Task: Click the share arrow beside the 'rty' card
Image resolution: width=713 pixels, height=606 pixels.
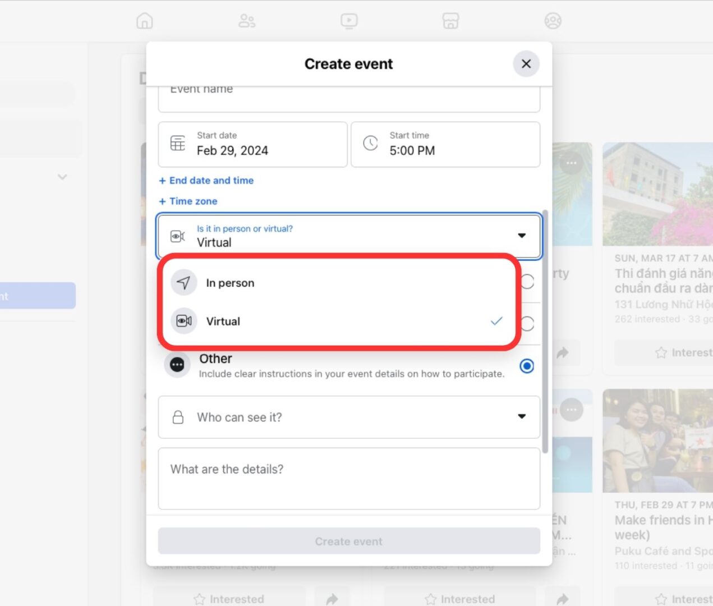Action: tap(563, 353)
